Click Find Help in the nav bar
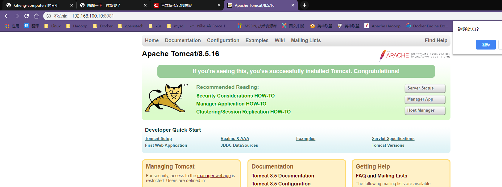Viewport: 502px width, 187px height. 436,40
